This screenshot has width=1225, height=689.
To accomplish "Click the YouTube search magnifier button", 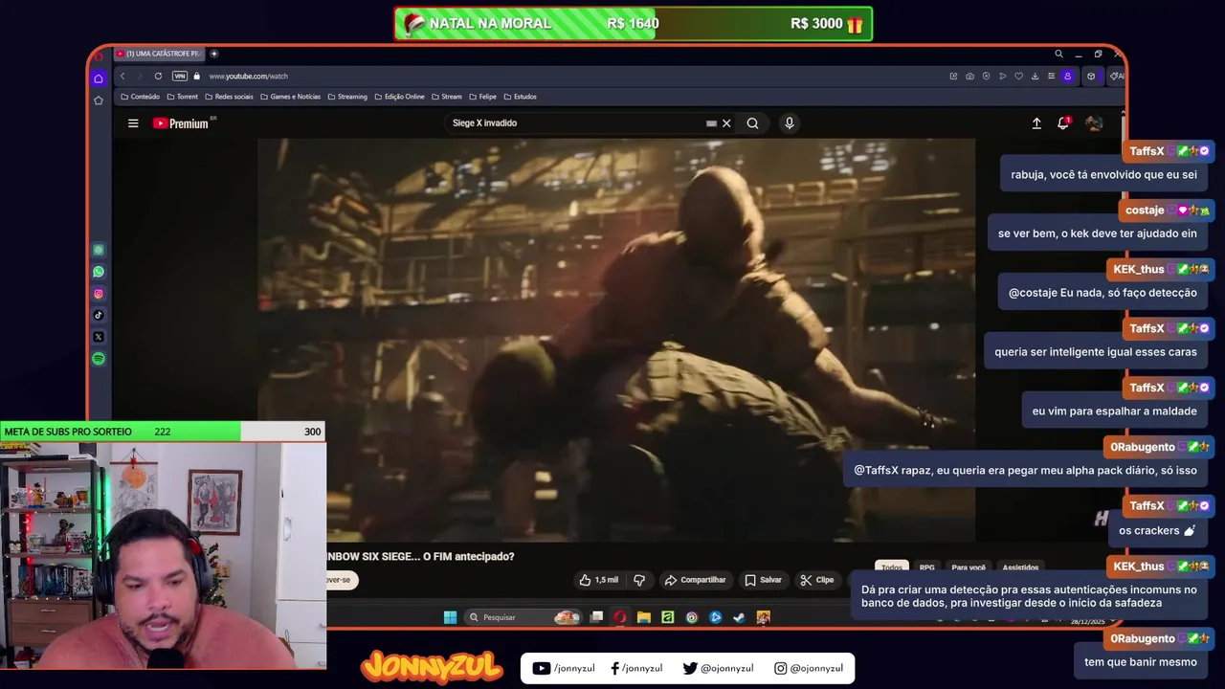I will 752,123.
